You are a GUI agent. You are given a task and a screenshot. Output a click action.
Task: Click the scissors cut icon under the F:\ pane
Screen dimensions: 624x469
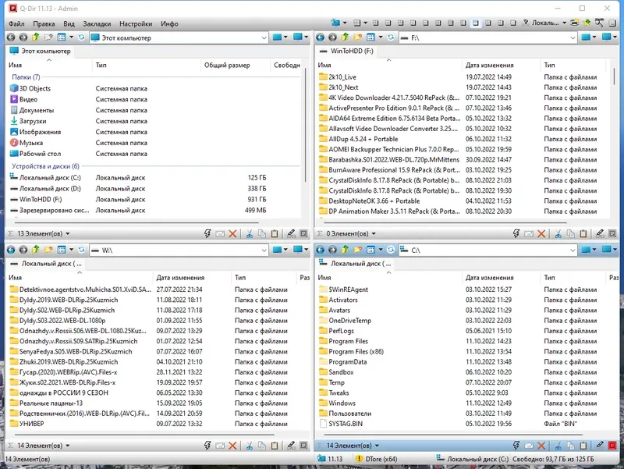coord(558,233)
